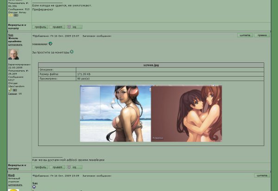The width and height of the screenshot is (278, 191).
Task: Click "правка" button on Sas's post
Action: (x=262, y=35)
